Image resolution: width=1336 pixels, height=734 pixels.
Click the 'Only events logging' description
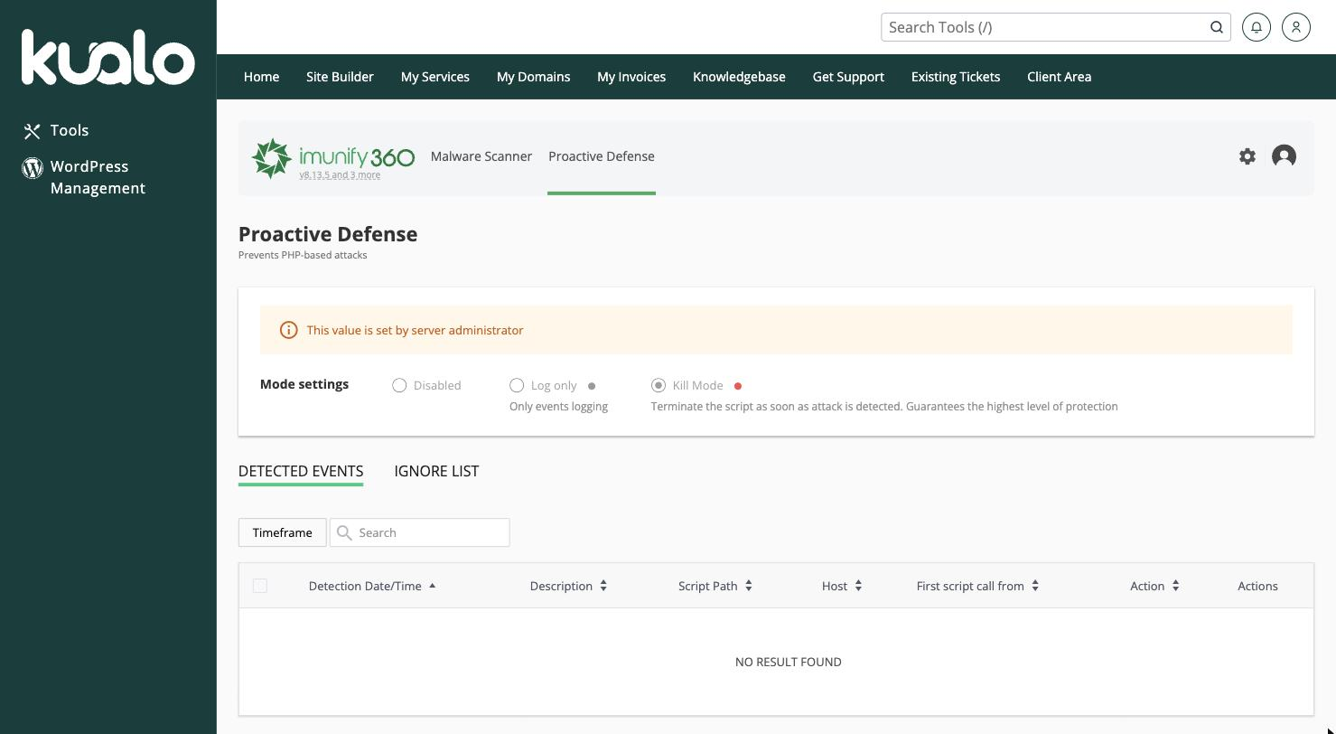(x=558, y=407)
